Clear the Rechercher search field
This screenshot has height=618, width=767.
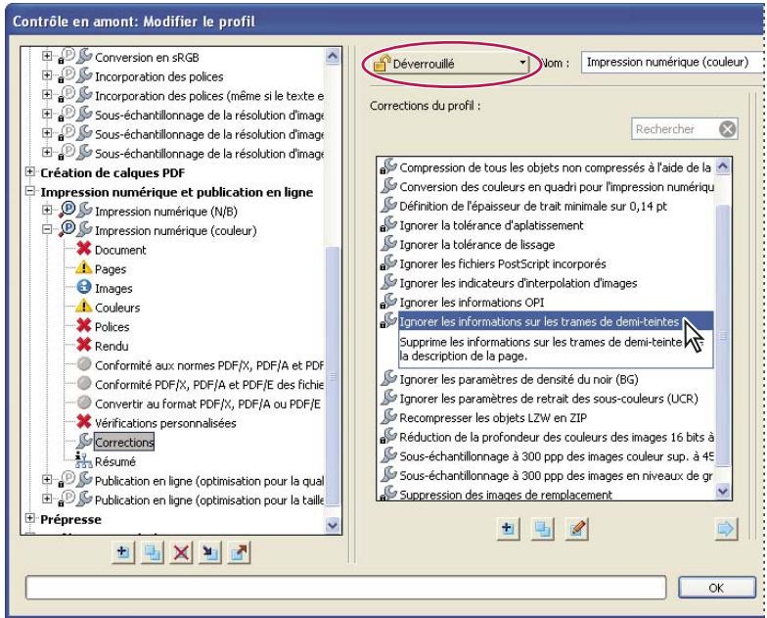(x=728, y=129)
